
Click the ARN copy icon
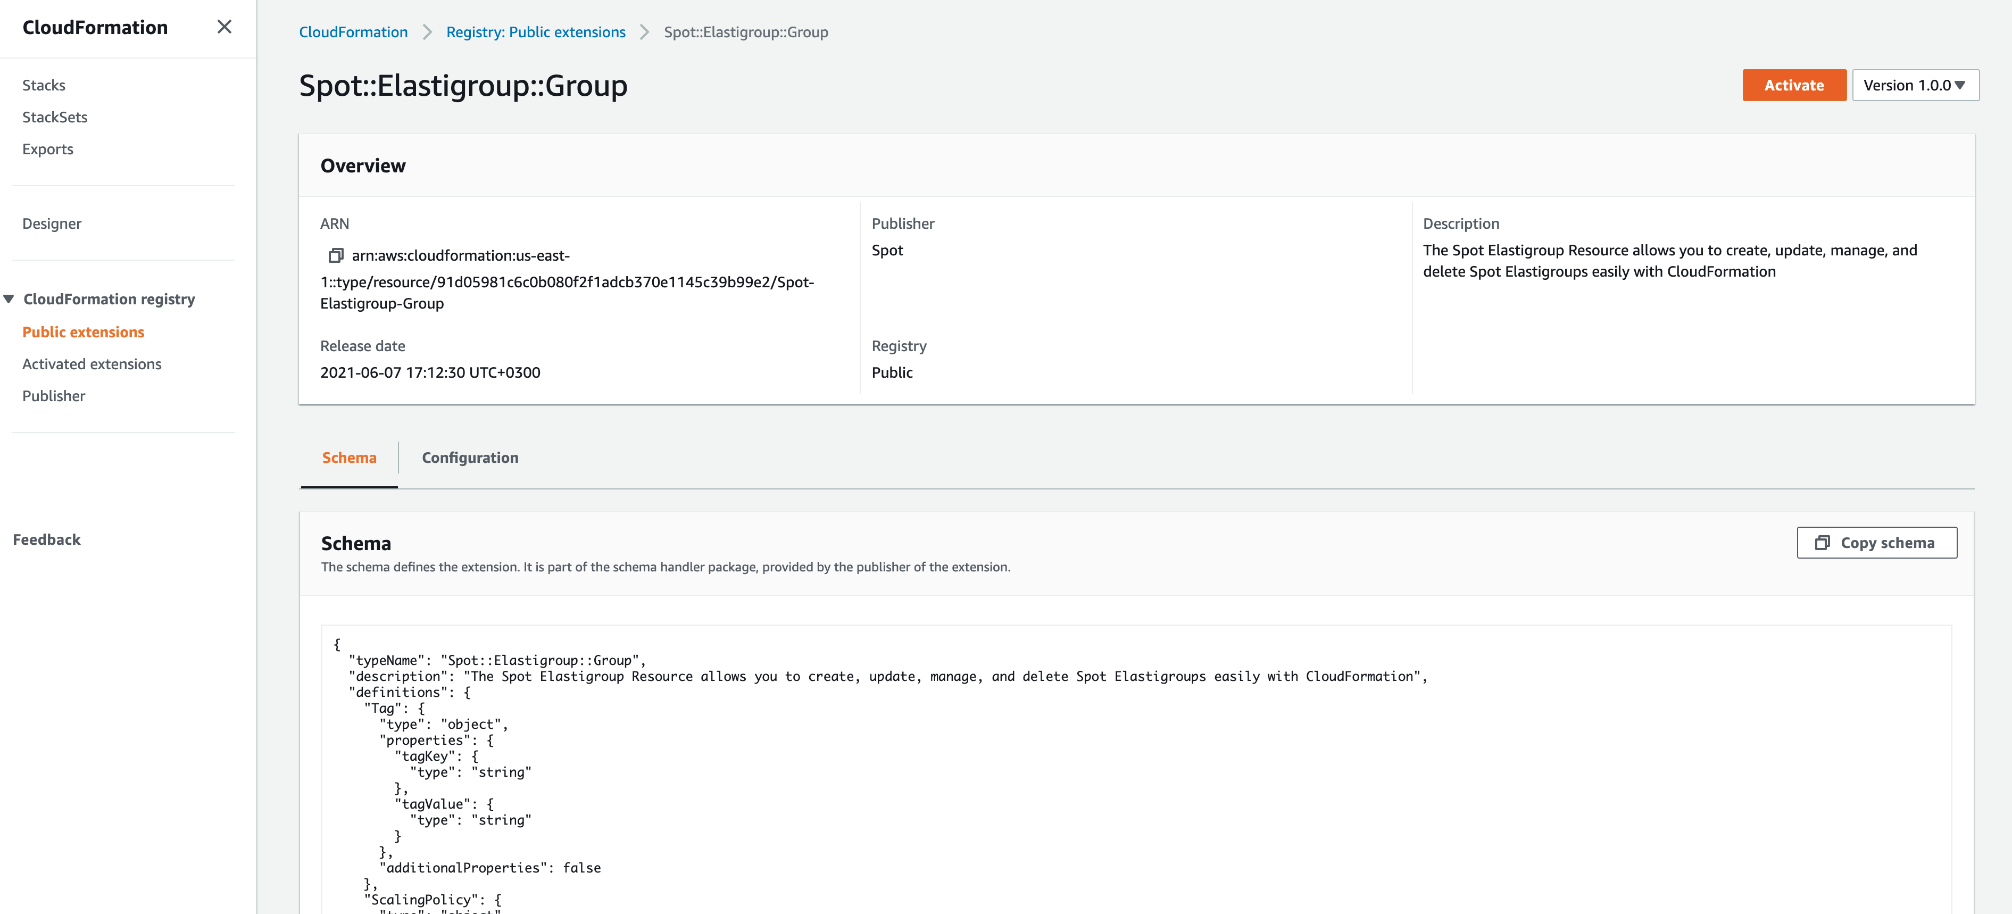(x=336, y=255)
